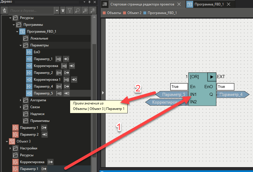Close the Дерево panel

(95, 2)
